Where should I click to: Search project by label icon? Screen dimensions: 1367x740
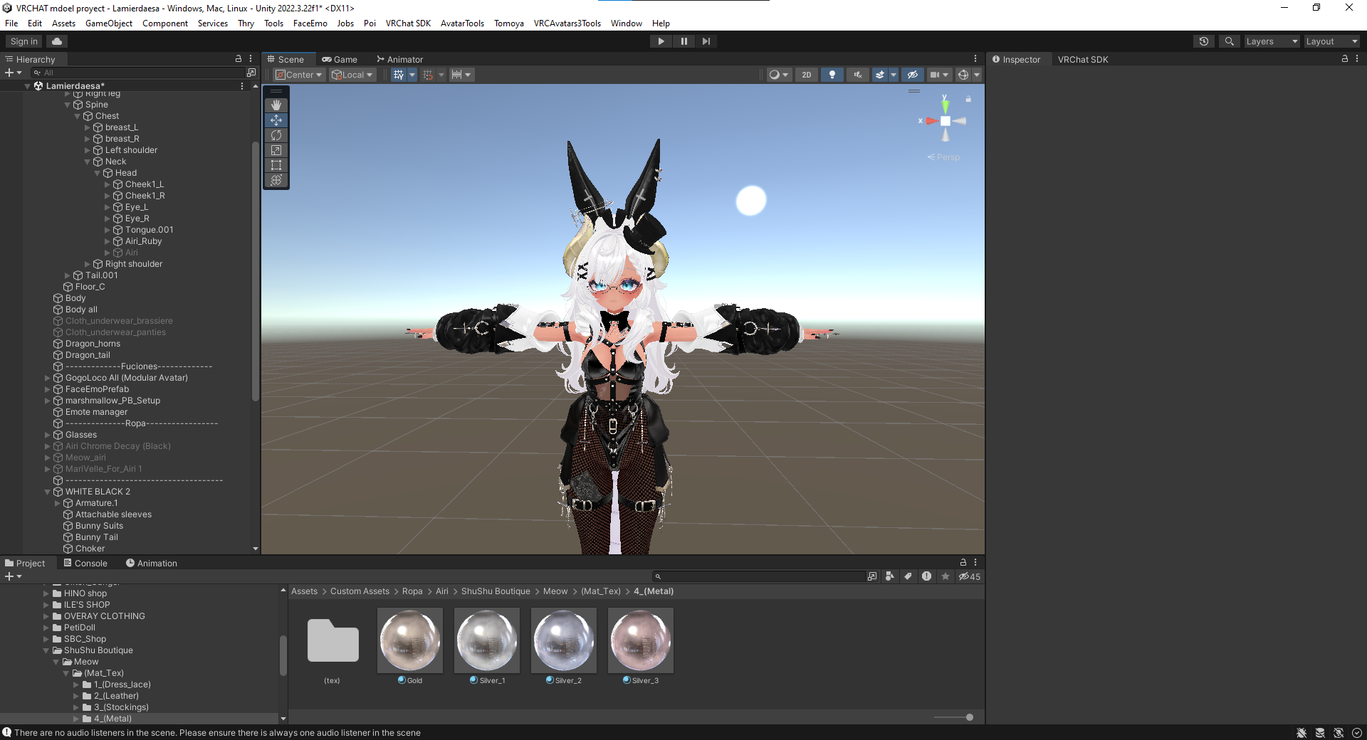tap(908, 576)
